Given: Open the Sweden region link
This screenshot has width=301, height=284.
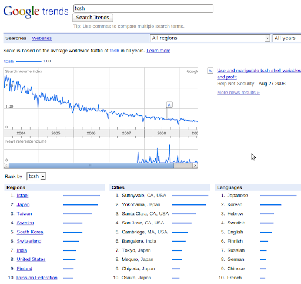Looking at the screenshot, I should [25, 223].
